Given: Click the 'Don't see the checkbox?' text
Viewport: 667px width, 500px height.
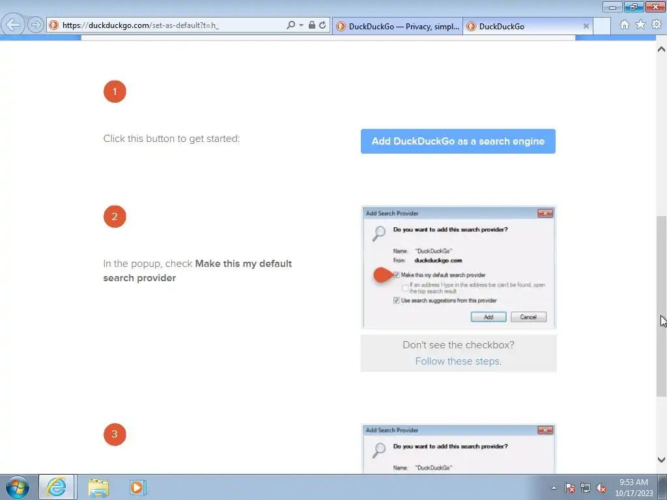Looking at the screenshot, I should 458,345.
